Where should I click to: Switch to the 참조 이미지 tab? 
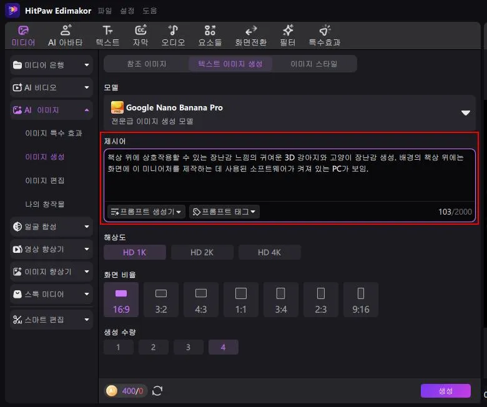(x=146, y=64)
